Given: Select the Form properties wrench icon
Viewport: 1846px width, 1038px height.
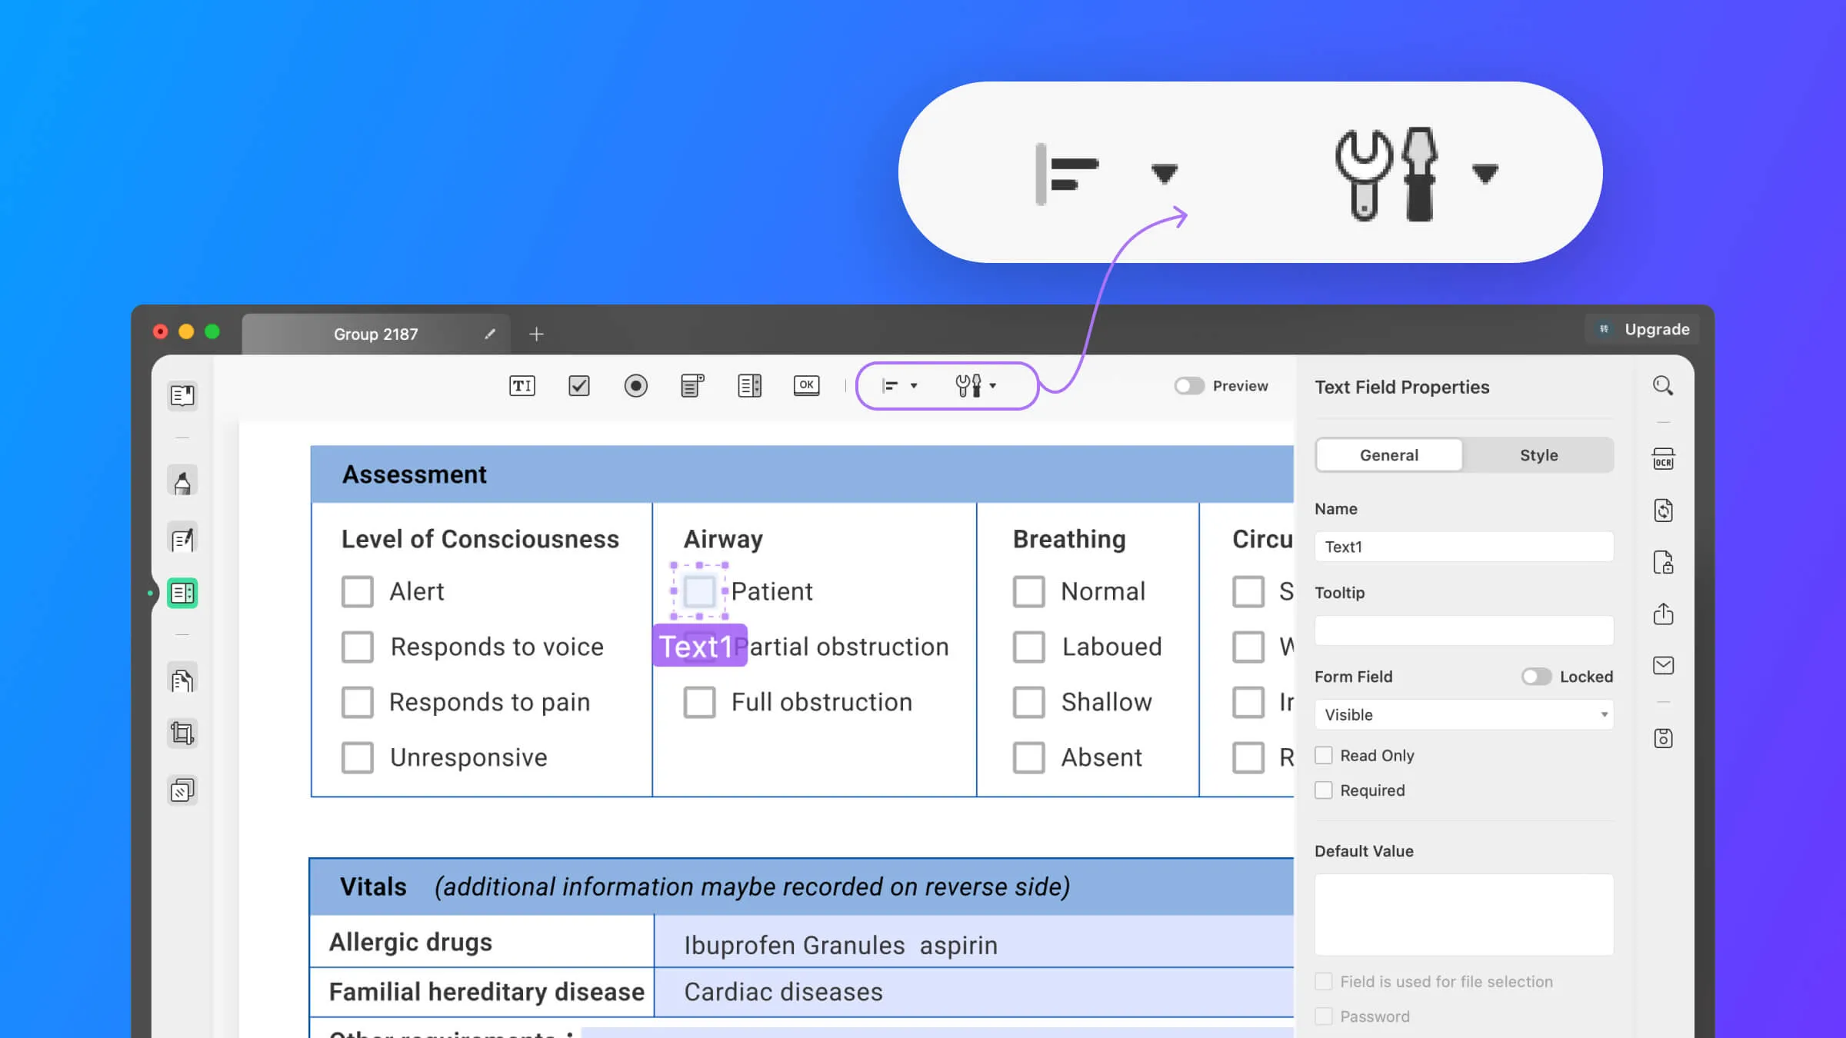Looking at the screenshot, I should click(968, 385).
